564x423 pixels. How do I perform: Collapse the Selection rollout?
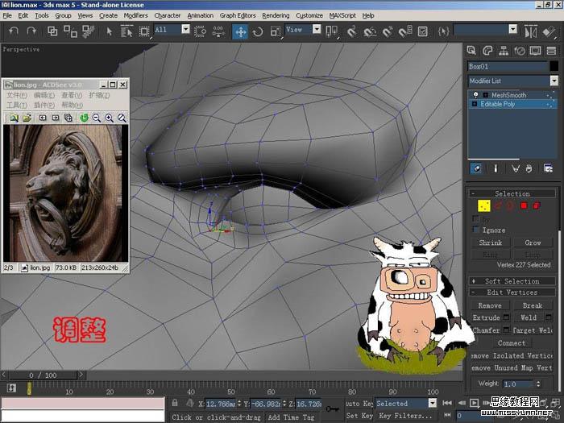pyautogui.click(x=512, y=193)
